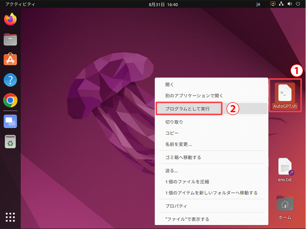Open the Help icon in dock
This screenshot has height=229, width=306.
pyautogui.click(x=11, y=80)
